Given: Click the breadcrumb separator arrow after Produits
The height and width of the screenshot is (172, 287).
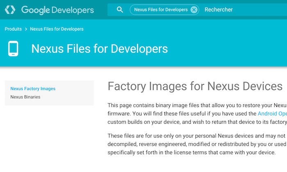Looking at the screenshot, I should pyautogui.click(x=26, y=29).
